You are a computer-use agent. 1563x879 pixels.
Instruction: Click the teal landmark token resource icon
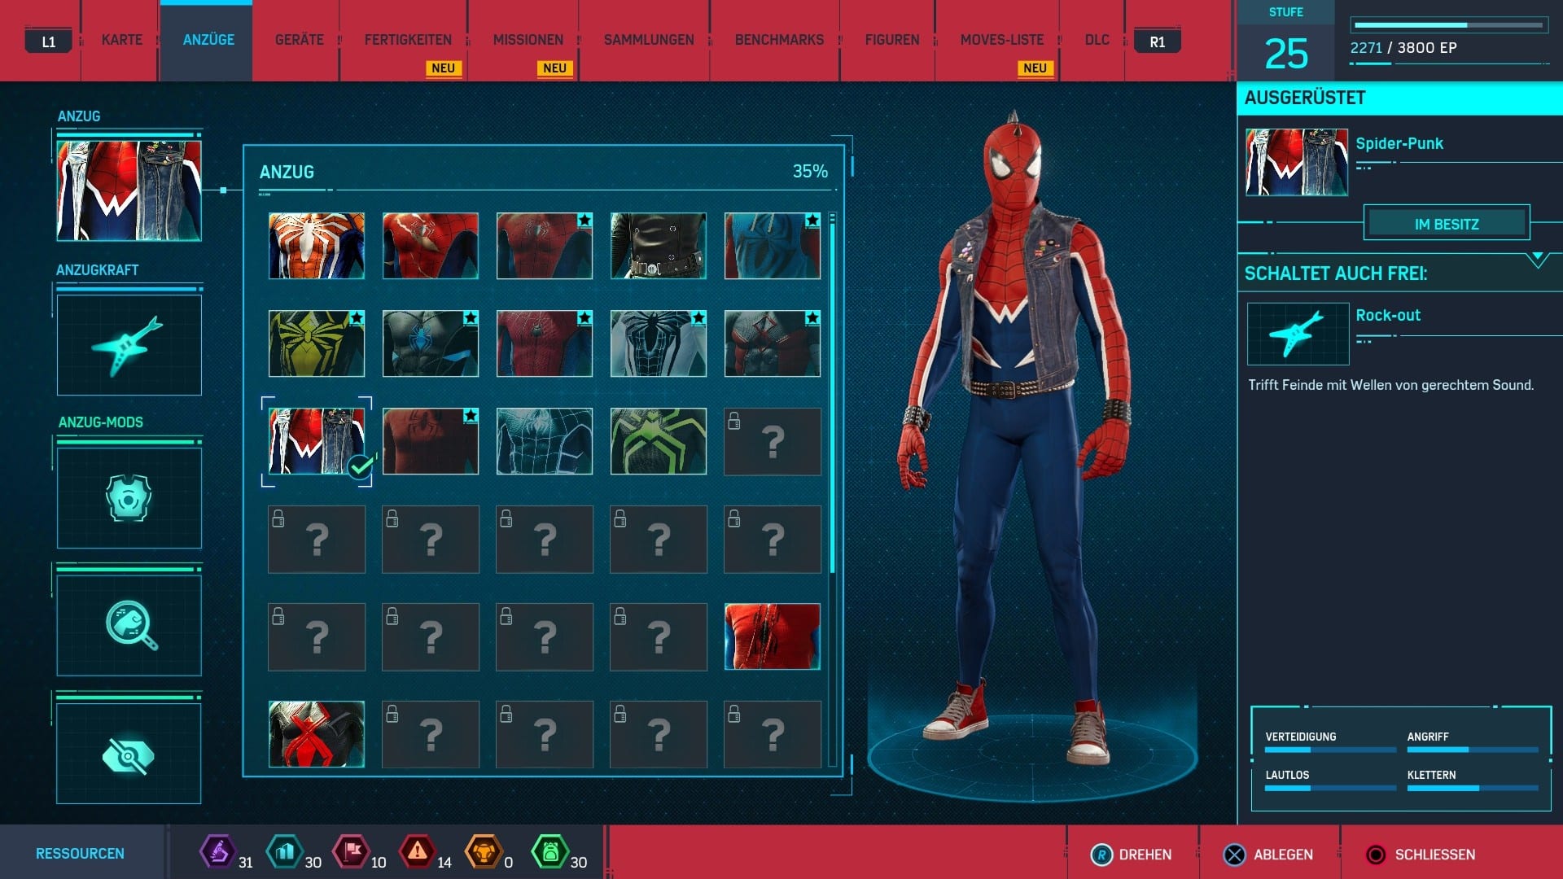(x=284, y=852)
